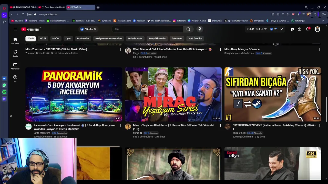Click the heart bookmark icon
Screen dimensions: 328x184
click(293, 14)
